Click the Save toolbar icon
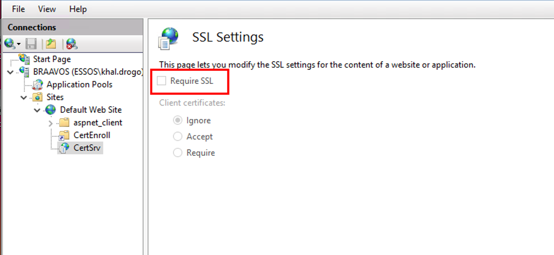 point(32,44)
